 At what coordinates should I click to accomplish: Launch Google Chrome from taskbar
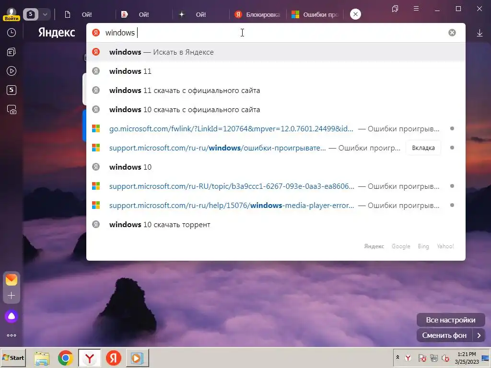pyautogui.click(x=65, y=358)
